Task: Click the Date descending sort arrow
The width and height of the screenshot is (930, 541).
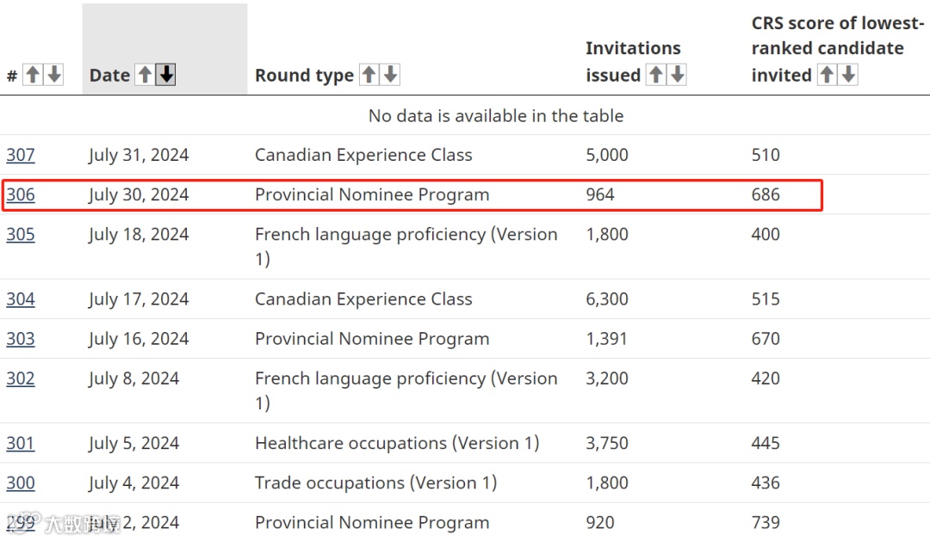Action: point(166,75)
